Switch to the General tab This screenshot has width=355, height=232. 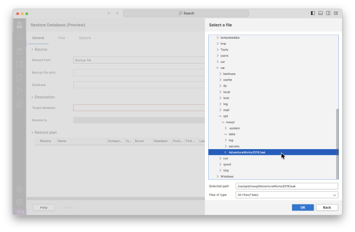[38, 38]
